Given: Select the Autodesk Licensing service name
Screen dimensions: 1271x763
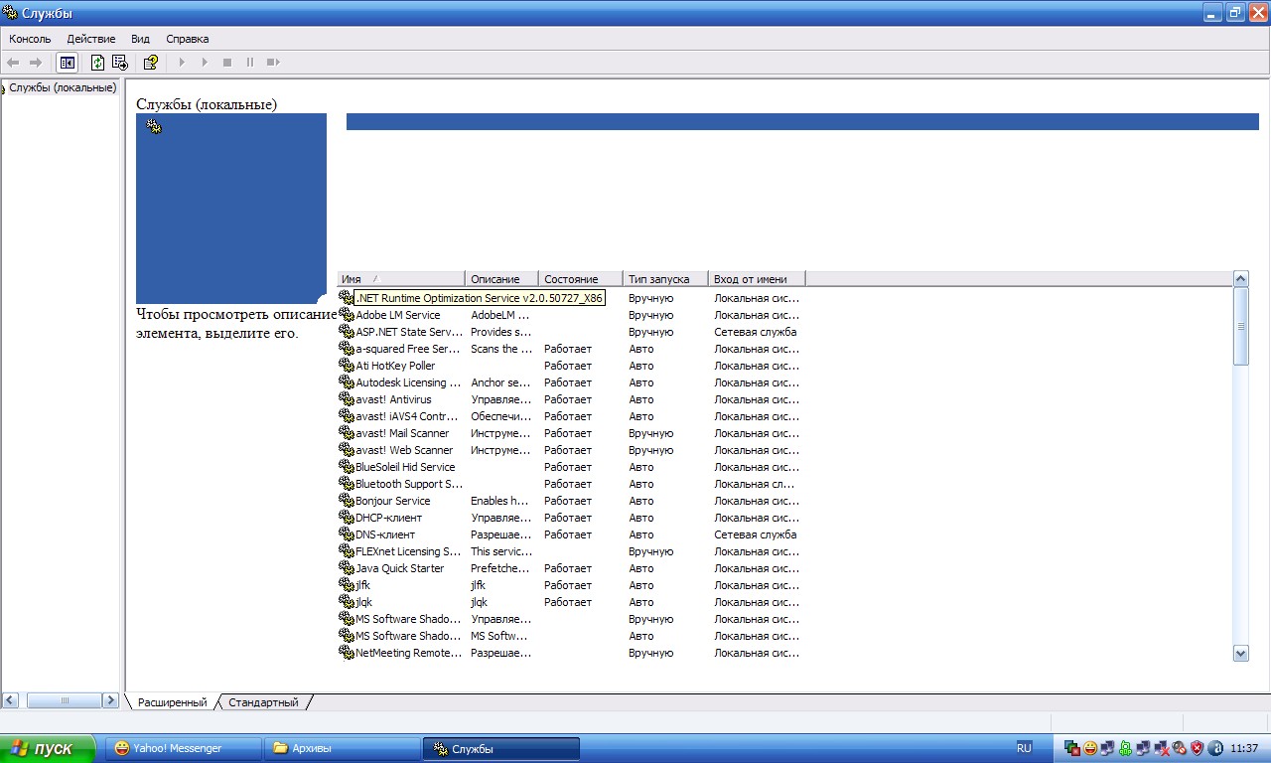Looking at the screenshot, I should tap(408, 382).
